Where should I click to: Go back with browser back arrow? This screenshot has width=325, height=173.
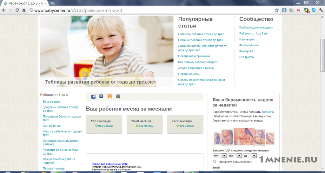[4, 10]
